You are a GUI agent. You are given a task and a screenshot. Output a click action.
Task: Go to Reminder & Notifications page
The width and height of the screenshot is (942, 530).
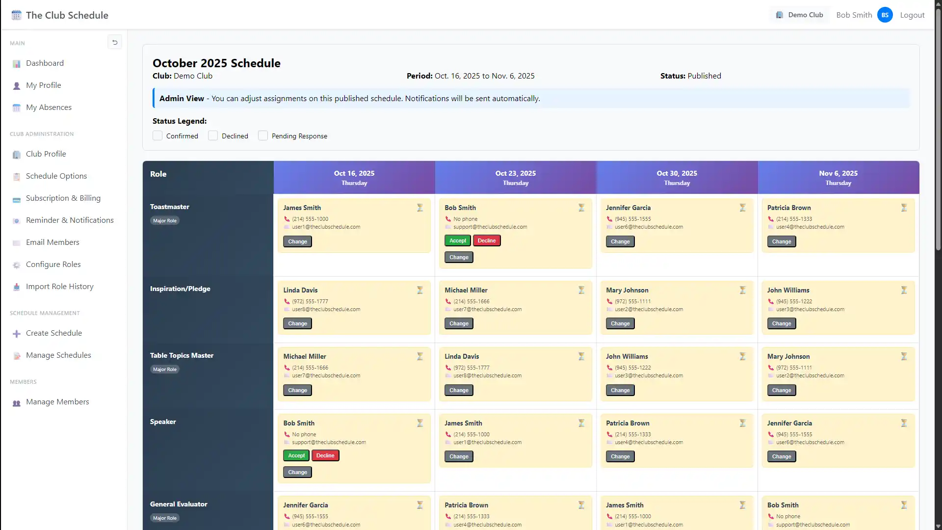tap(69, 220)
